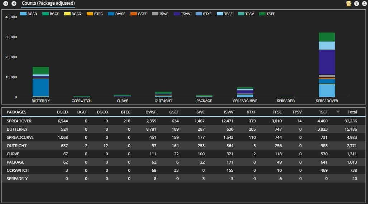Image resolution: width=368 pixels, height=204 pixels.
Task: Open the yellow notes export icon
Action: (x=349, y=4)
